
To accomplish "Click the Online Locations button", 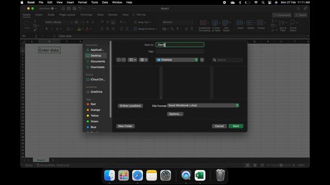I will pyautogui.click(x=130, y=106).
